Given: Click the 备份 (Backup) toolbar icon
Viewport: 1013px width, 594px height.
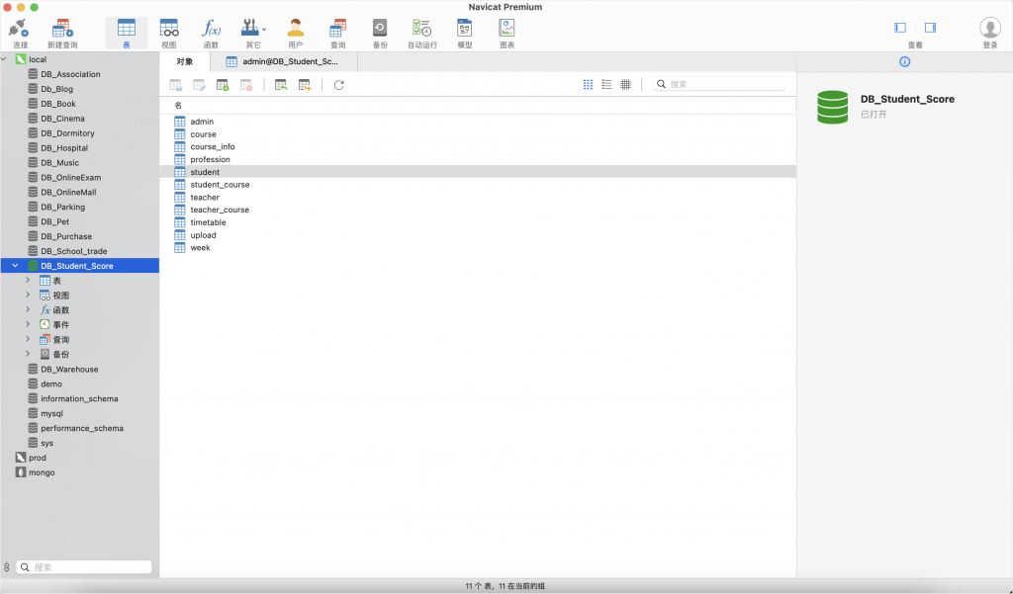Looking at the screenshot, I should [x=380, y=32].
